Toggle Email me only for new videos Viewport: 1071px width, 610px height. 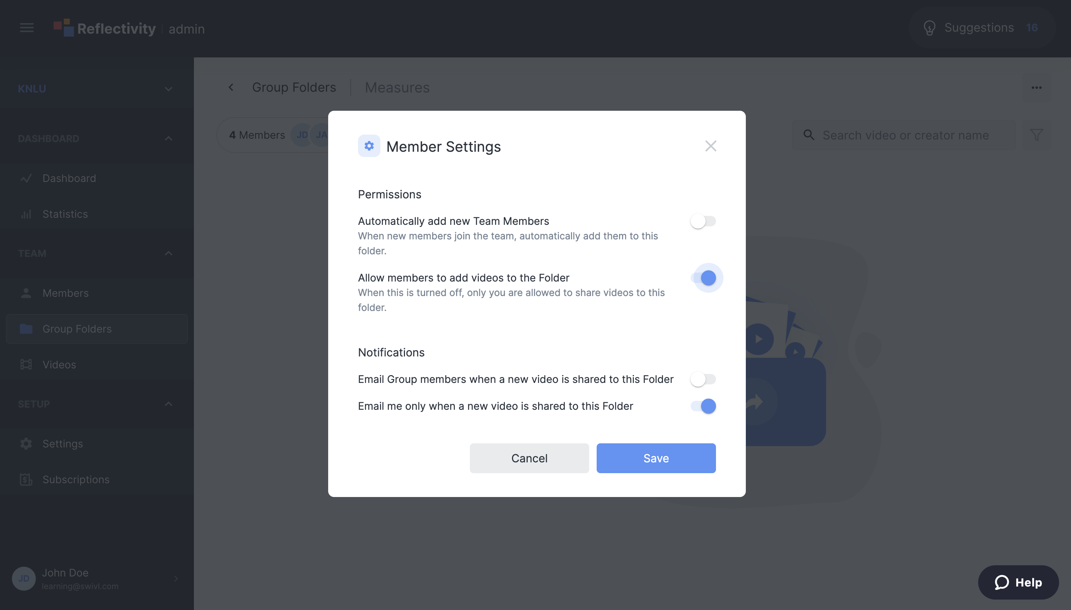pyautogui.click(x=703, y=405)
